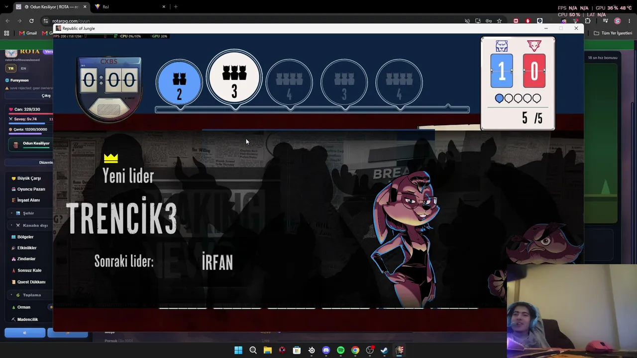Click the red team fox emblem
The height and width of the screenshot is (358, 637).
pyautogui.click(x=534, y=46)
